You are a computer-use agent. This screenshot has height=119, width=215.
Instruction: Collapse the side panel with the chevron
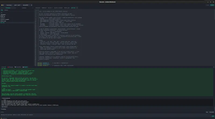(x=33, y=8)
